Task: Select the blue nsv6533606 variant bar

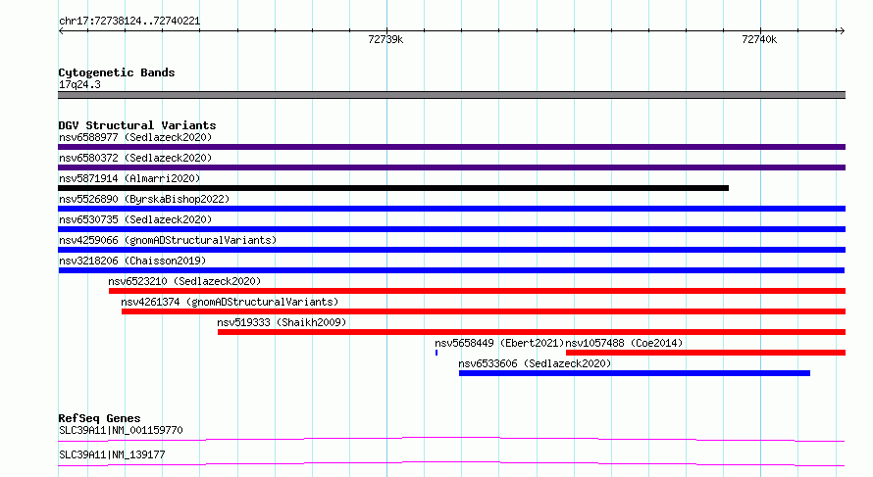Action: click(634, 373)
